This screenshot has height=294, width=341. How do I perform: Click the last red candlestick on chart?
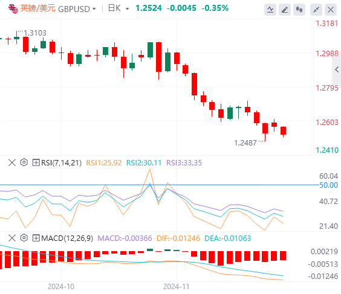(x=283, y=131)
